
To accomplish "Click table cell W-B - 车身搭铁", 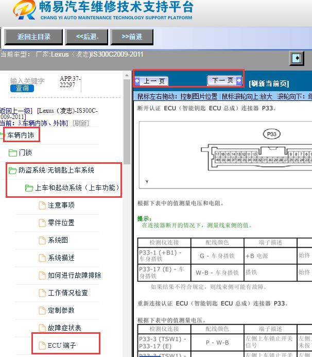I will click(217, 273).
